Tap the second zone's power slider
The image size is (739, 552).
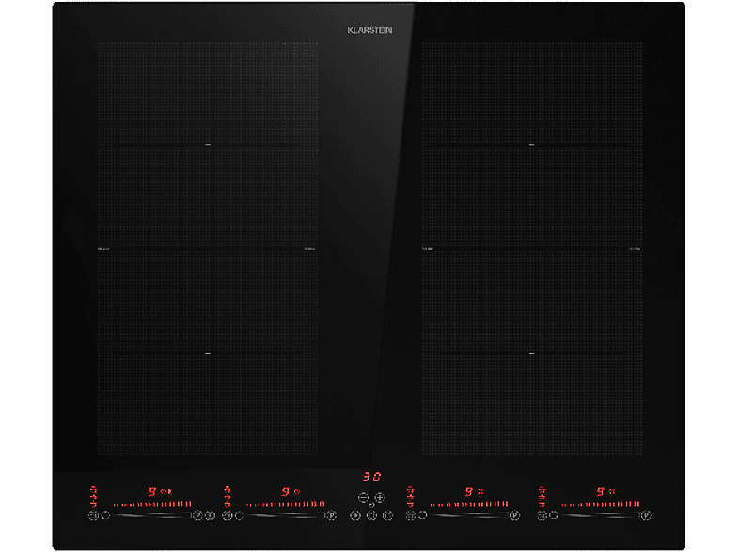pyautogui.click(x=285, y=515)
